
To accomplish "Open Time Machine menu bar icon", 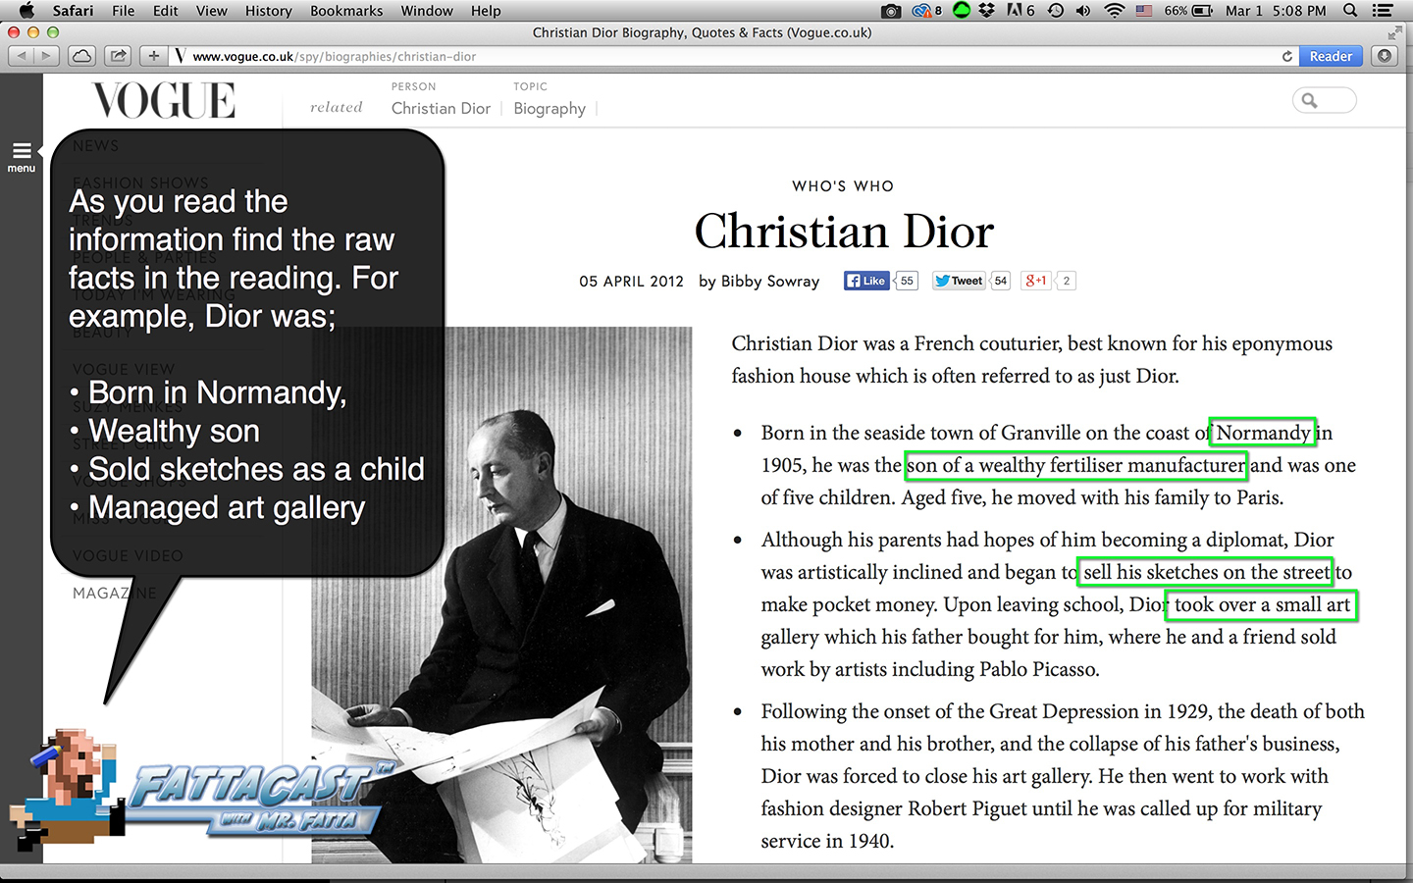I will 1056,11.
